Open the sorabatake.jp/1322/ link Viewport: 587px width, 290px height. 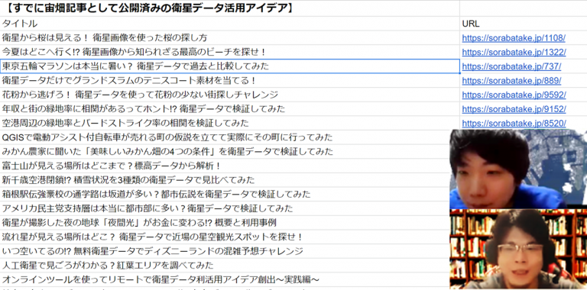tap(514, 53)
